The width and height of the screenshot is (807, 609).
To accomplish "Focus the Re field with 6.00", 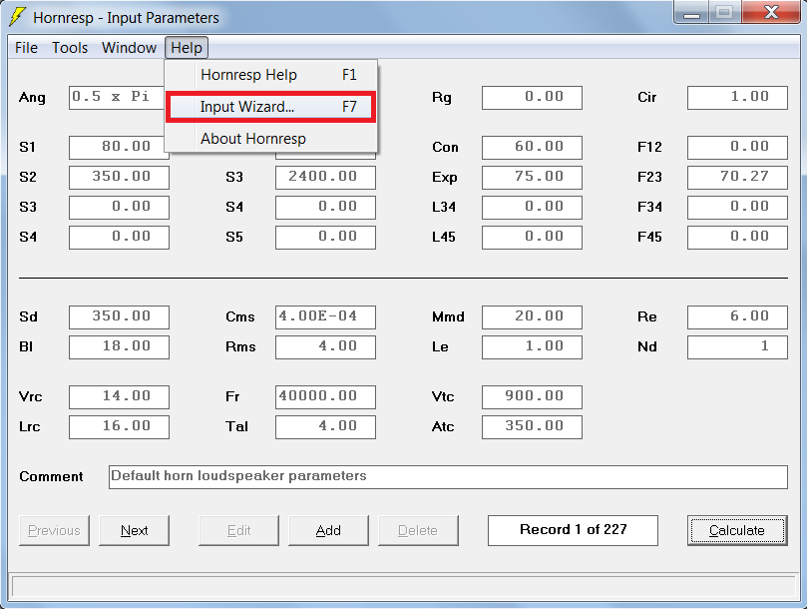I will pyautogui.click(x=737, y=316).
